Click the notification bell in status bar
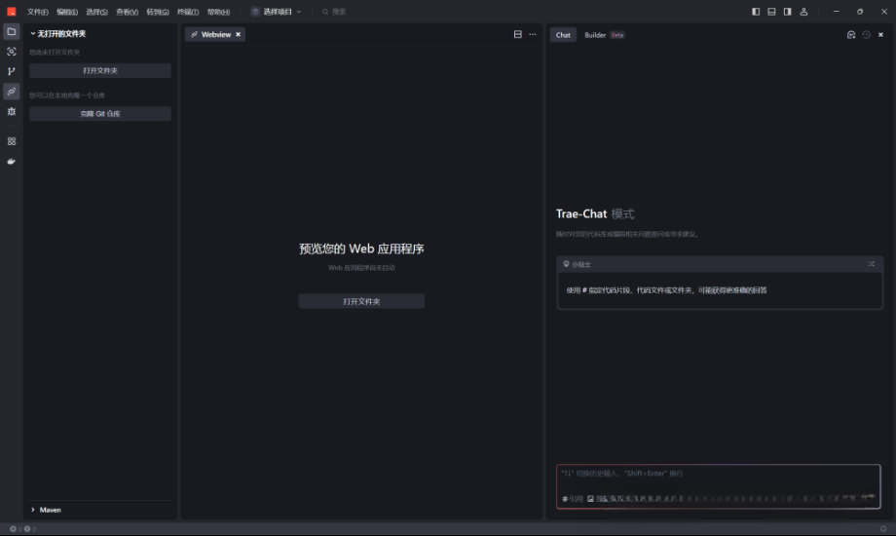Screen dimensions: 896x536 click(883, 529)
